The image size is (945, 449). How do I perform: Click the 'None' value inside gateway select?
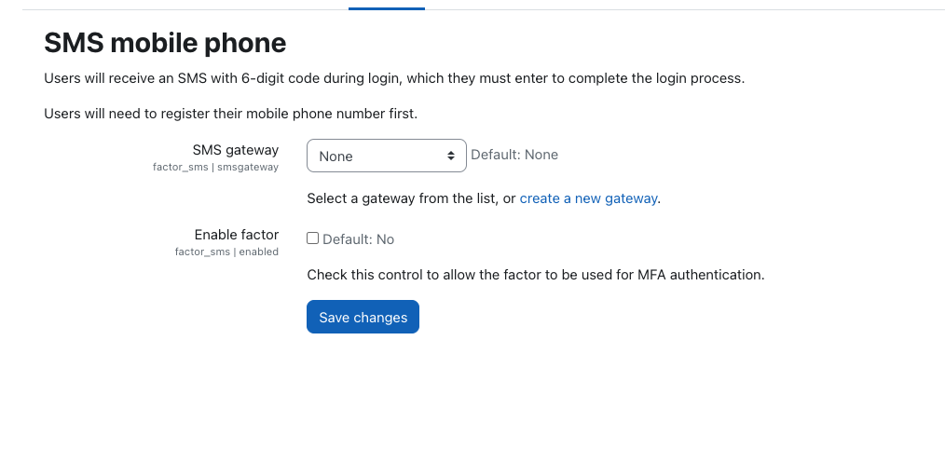click(336, 156)
